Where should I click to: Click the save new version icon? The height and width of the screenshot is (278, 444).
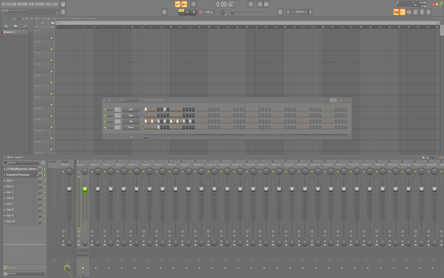63,12
